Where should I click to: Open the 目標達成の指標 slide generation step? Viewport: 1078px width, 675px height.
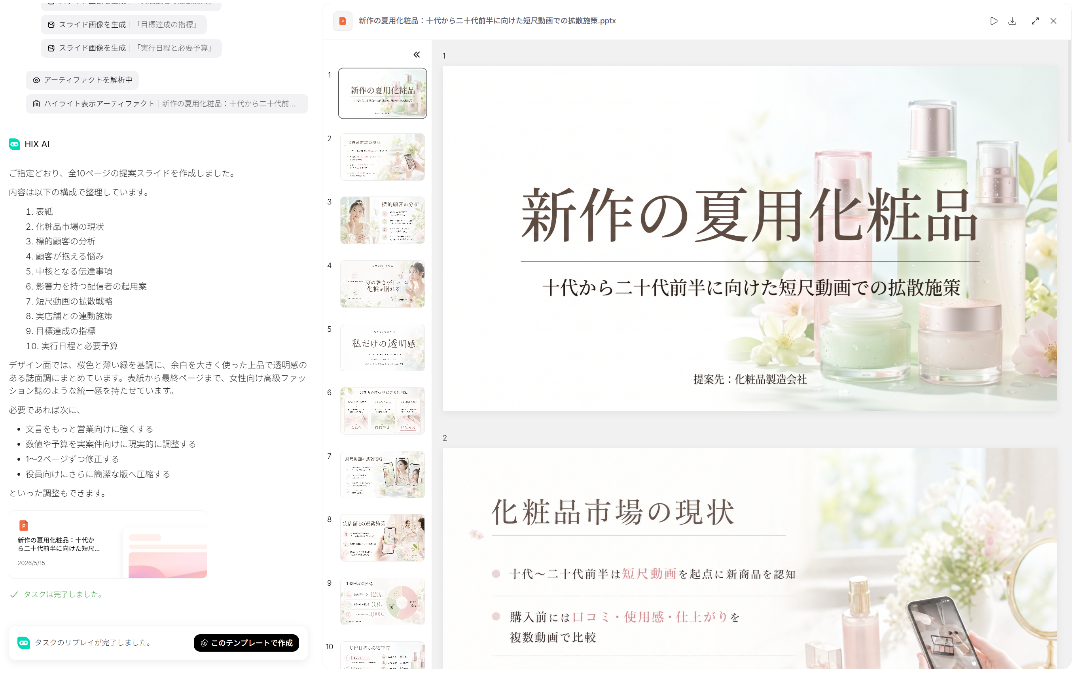pyautogui.click(x=124, y=25)
